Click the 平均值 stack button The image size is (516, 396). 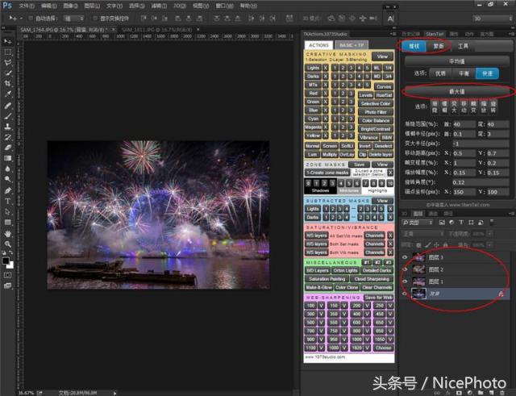(x=457, y=61)
